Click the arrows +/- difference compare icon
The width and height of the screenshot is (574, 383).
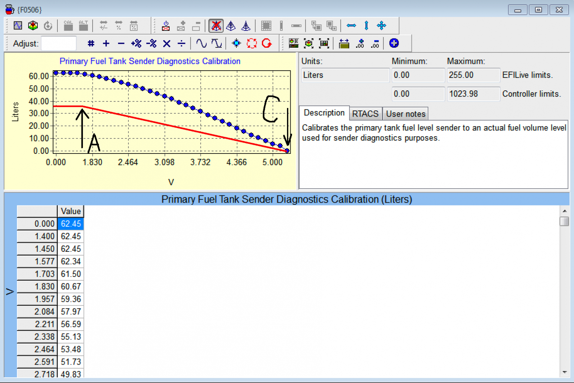pos(103,25)
